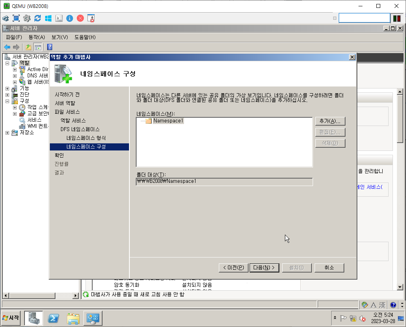The height and width of the screenshot is (327, 406).
Task: Go to 네임스페이스 형식 wizard step
Action: pyautogui.click(x=86, y=138)
